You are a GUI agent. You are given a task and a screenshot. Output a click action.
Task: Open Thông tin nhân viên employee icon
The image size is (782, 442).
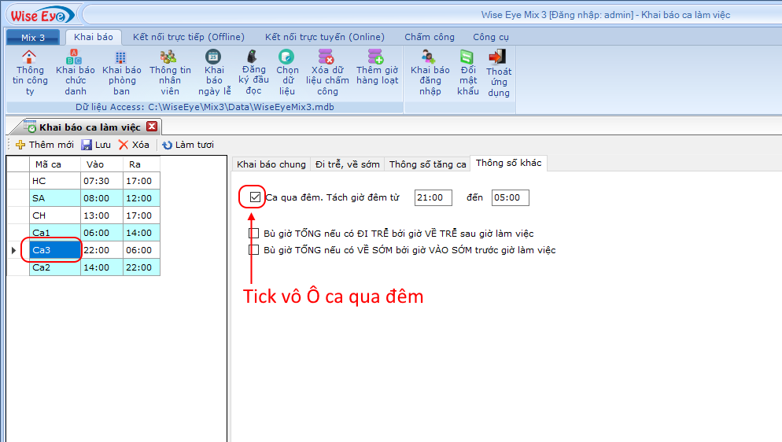coord(169,57)
